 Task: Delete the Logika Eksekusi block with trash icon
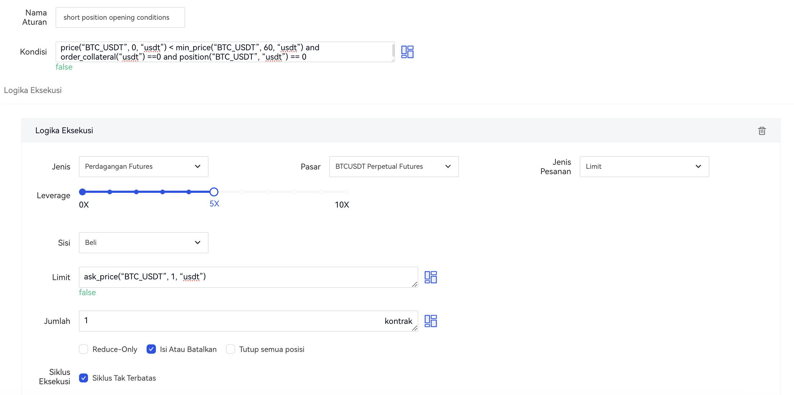(x=762, y=131)
